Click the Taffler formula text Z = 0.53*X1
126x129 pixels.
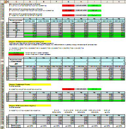coord(25,89)
